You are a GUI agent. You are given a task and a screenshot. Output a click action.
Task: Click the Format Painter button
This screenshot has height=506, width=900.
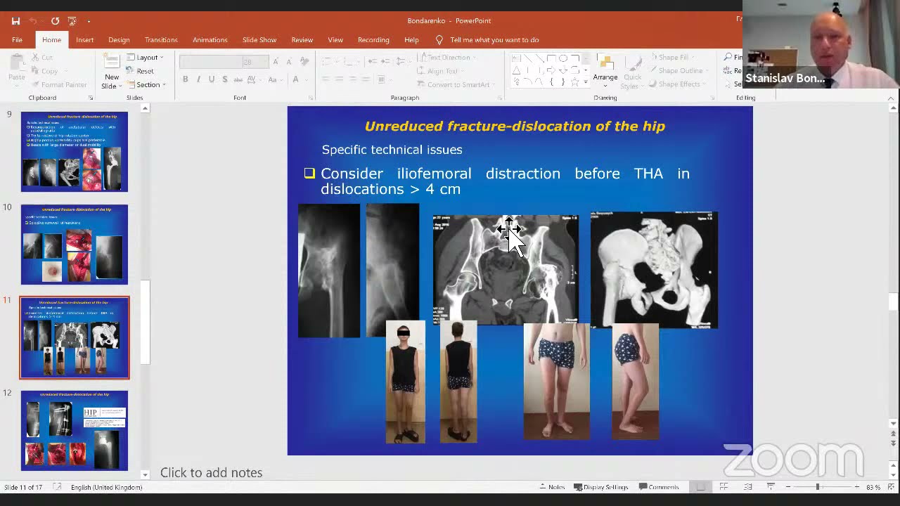pyautogui.click(x=58, y=85)
